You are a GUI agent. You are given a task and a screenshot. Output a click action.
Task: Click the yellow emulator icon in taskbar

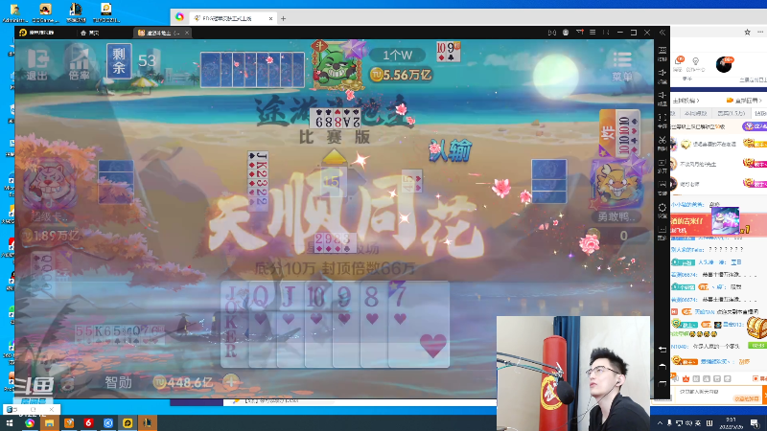[128, 422]
